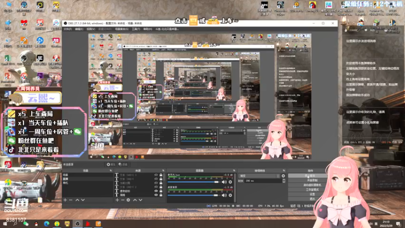Screen dimensions: 405x228
Task: Pop out the 来源 dock with its header icon
Action: point(163,171)
